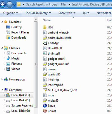Click the Homegroup icon
Image resolution: width=112 pixels, height=114 pixels.
pyautogui.click(x=6, y=79)
